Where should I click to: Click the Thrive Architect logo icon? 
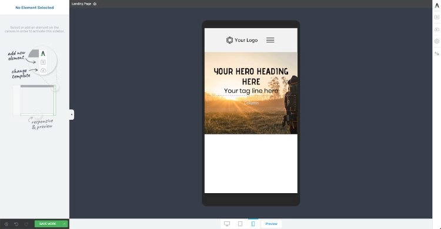tap(437, 5)
